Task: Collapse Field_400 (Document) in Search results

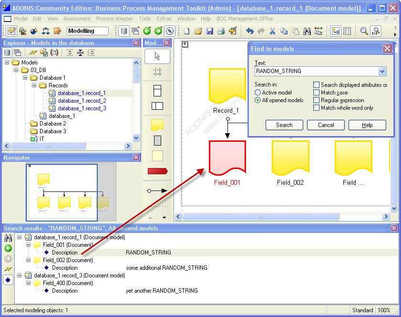Action: pos(29,283)
